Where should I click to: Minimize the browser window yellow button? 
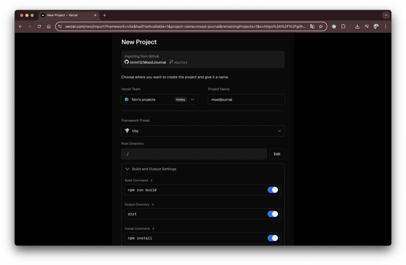[x=27, y=15]
